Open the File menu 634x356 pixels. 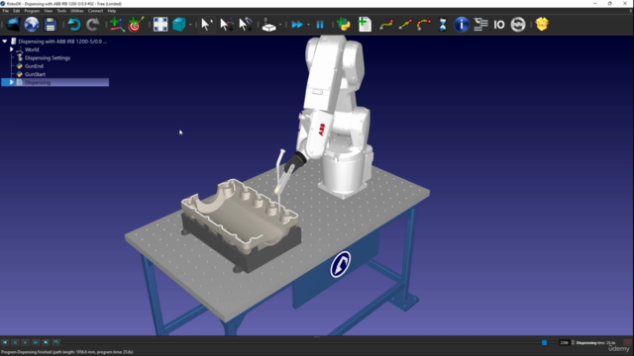pos(6,11)
